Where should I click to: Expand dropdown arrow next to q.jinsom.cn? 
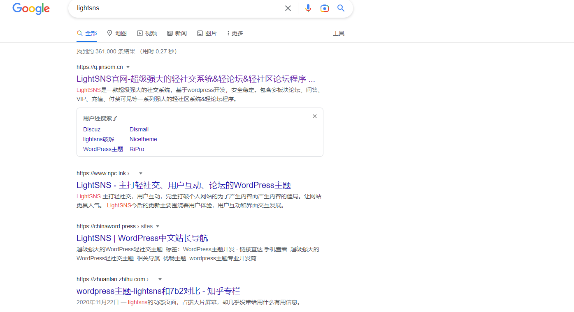[x=128, y=67]
